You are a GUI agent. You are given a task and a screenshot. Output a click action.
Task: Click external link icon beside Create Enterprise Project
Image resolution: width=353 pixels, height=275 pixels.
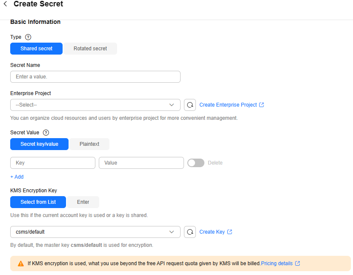coord(261,105)
